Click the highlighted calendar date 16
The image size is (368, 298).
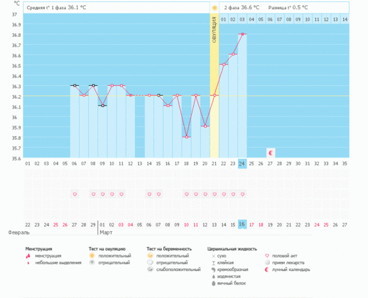click(x=242, y=224)
